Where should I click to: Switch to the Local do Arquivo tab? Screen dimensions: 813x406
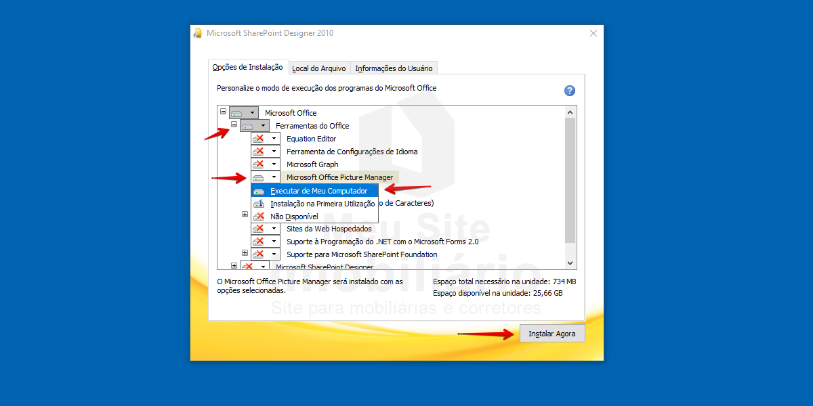(319, 68)
